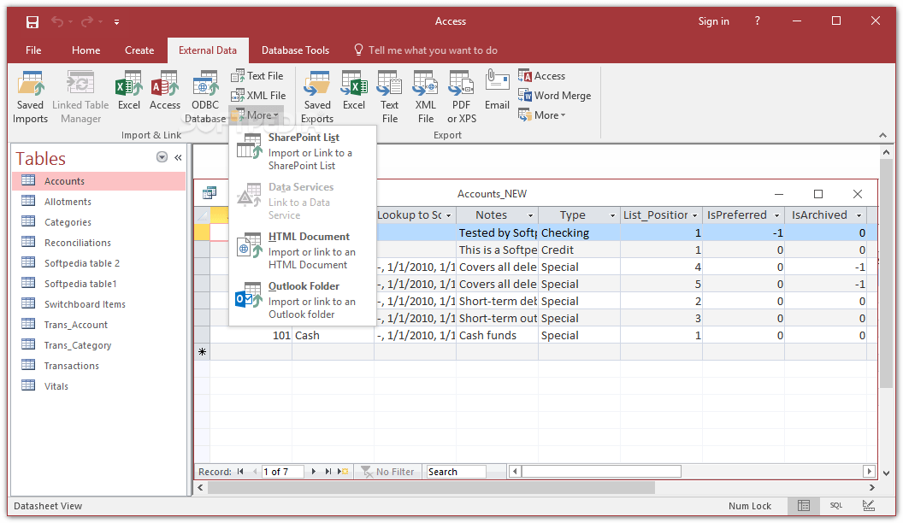Open the Lookup to column dropdown
Screen dimensions: 903x523
pyautogui.click(x=448, y=215)
